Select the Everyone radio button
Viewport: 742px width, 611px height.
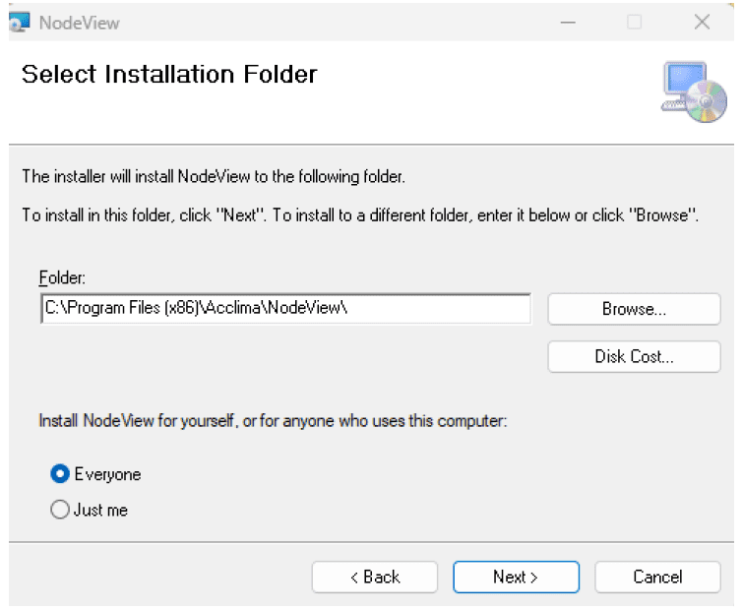[x=60, y=474]
